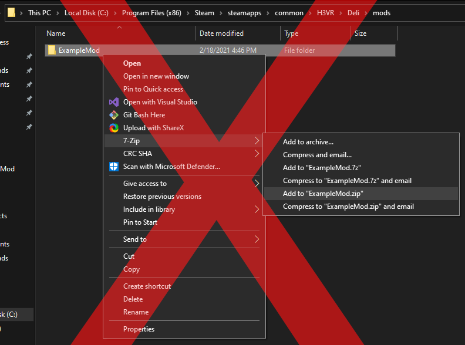The width and height of the screenshot is (465, 345).
Task: Click the mods breadcrumb
Action: (382, 13)
